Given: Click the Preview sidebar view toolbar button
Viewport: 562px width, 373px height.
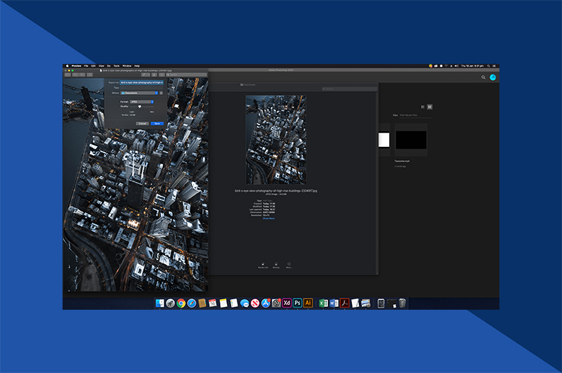Looking at the screenshot, I should 67,75.
